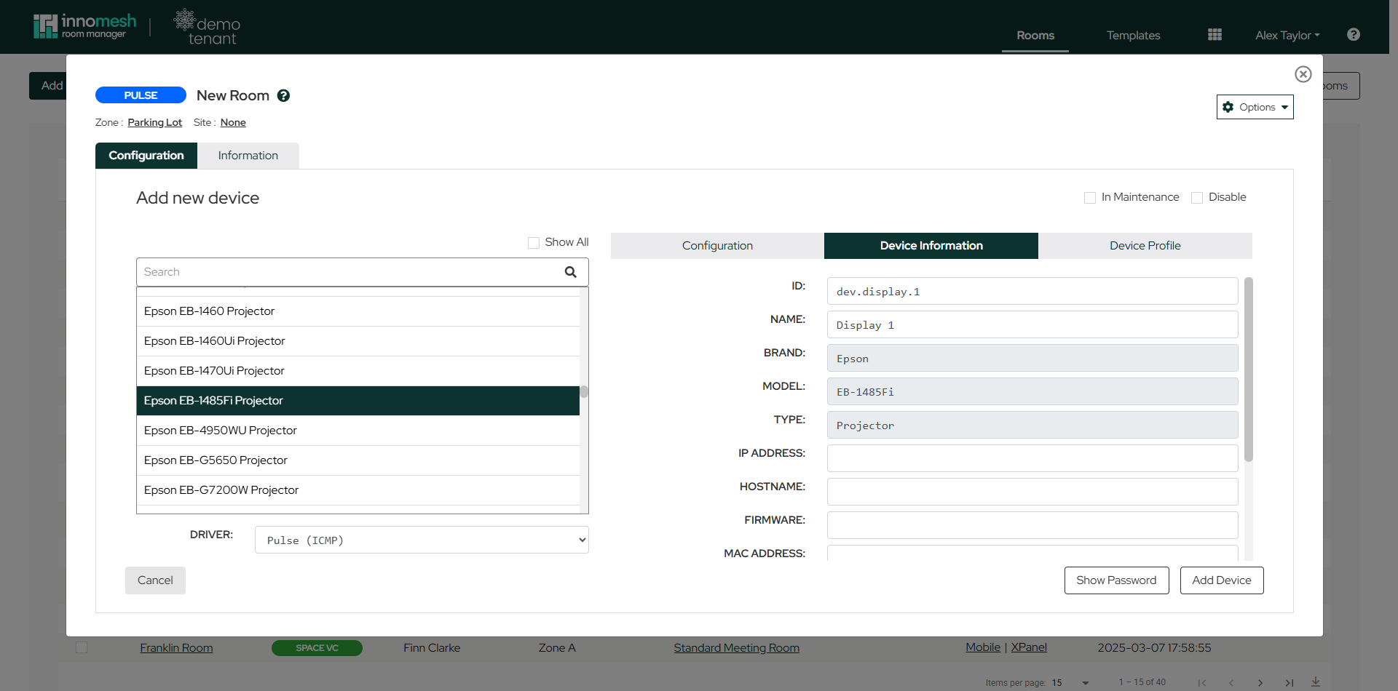This screenshot has width=1398, height=691.
Task: Click the Add Device button
Action: [1222, 580]
